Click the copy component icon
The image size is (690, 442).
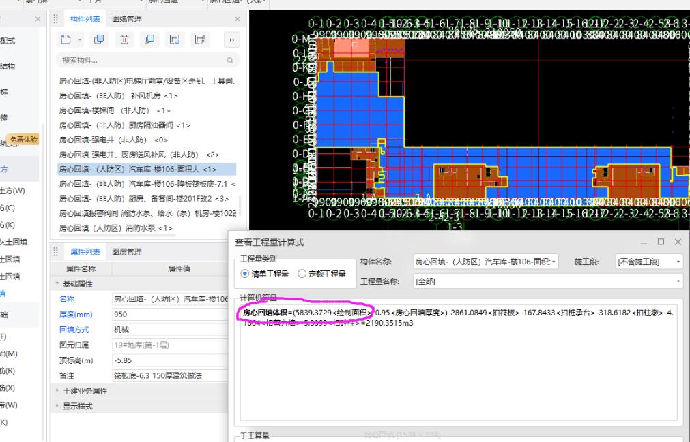pos(99,40)
